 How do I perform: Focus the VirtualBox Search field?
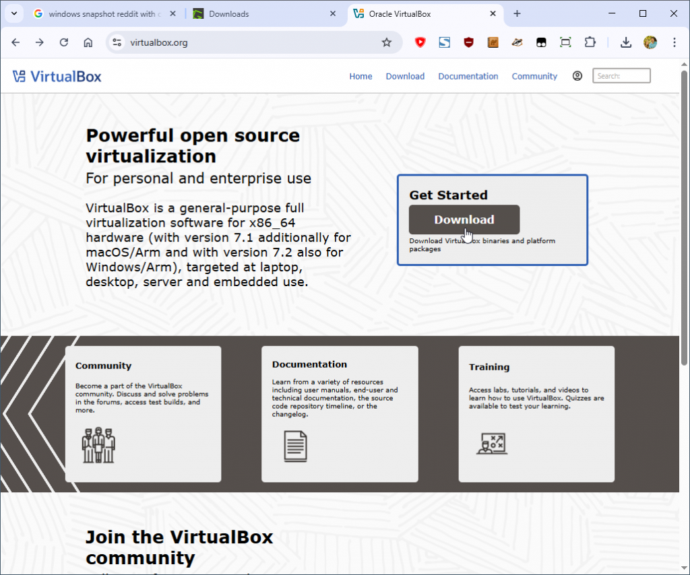621,76
